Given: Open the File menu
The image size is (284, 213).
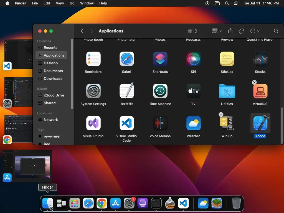Looking at the screenshot, I should [35, 3].
